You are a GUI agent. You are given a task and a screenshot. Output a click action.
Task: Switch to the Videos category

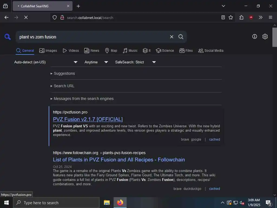coord(71,51)
